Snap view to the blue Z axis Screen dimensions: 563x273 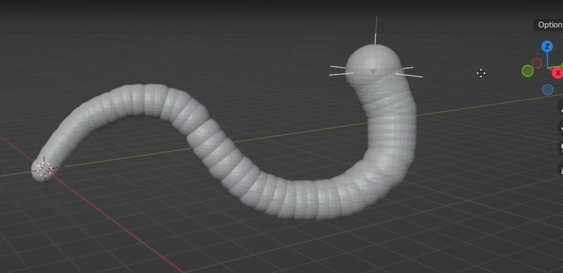547,46
